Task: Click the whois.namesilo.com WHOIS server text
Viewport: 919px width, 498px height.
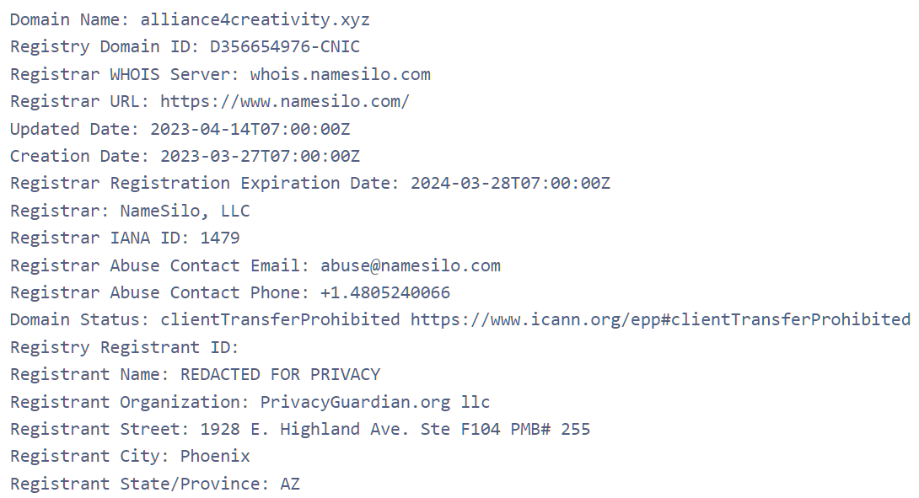Action: coord(340,74)
